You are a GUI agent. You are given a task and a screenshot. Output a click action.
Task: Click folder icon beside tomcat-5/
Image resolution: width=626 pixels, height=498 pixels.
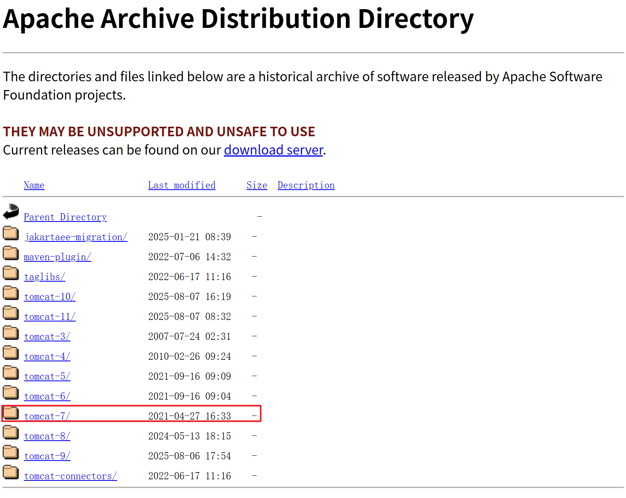11,373
